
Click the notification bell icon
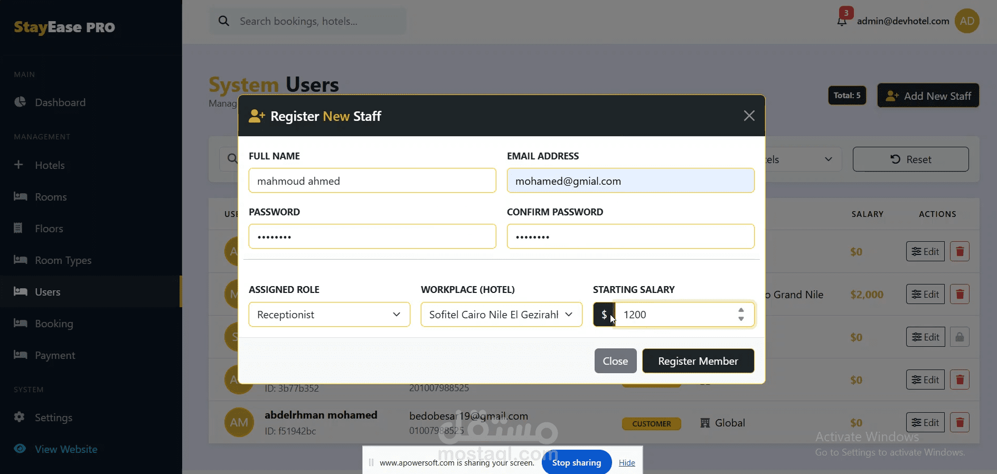[842, 21]
